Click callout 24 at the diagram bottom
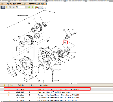The image size is (113, 102). coord(39,81)
